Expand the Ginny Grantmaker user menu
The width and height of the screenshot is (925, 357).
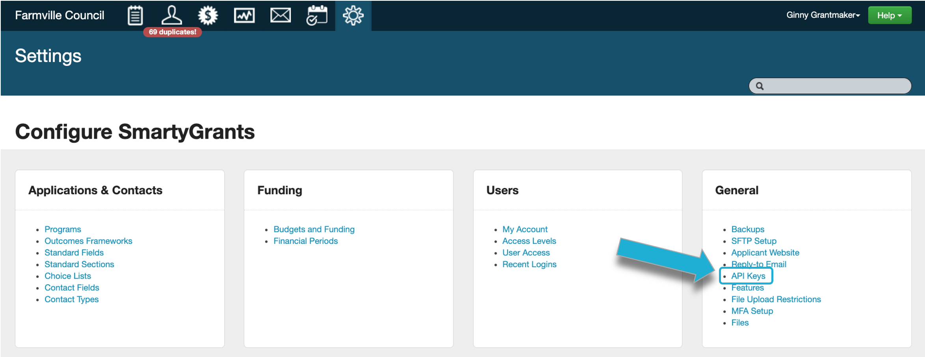(x=823, y=15)
